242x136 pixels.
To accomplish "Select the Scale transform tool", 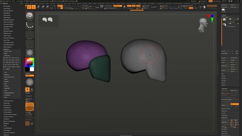I will click(43, 7).
